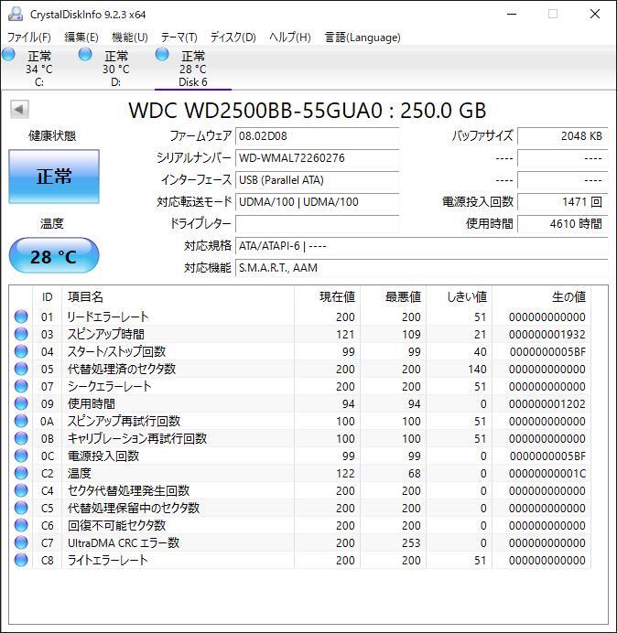Screen dimensions: 617x633
Task: Close the CrystalDiskInfo window
Action: point(595,14)
